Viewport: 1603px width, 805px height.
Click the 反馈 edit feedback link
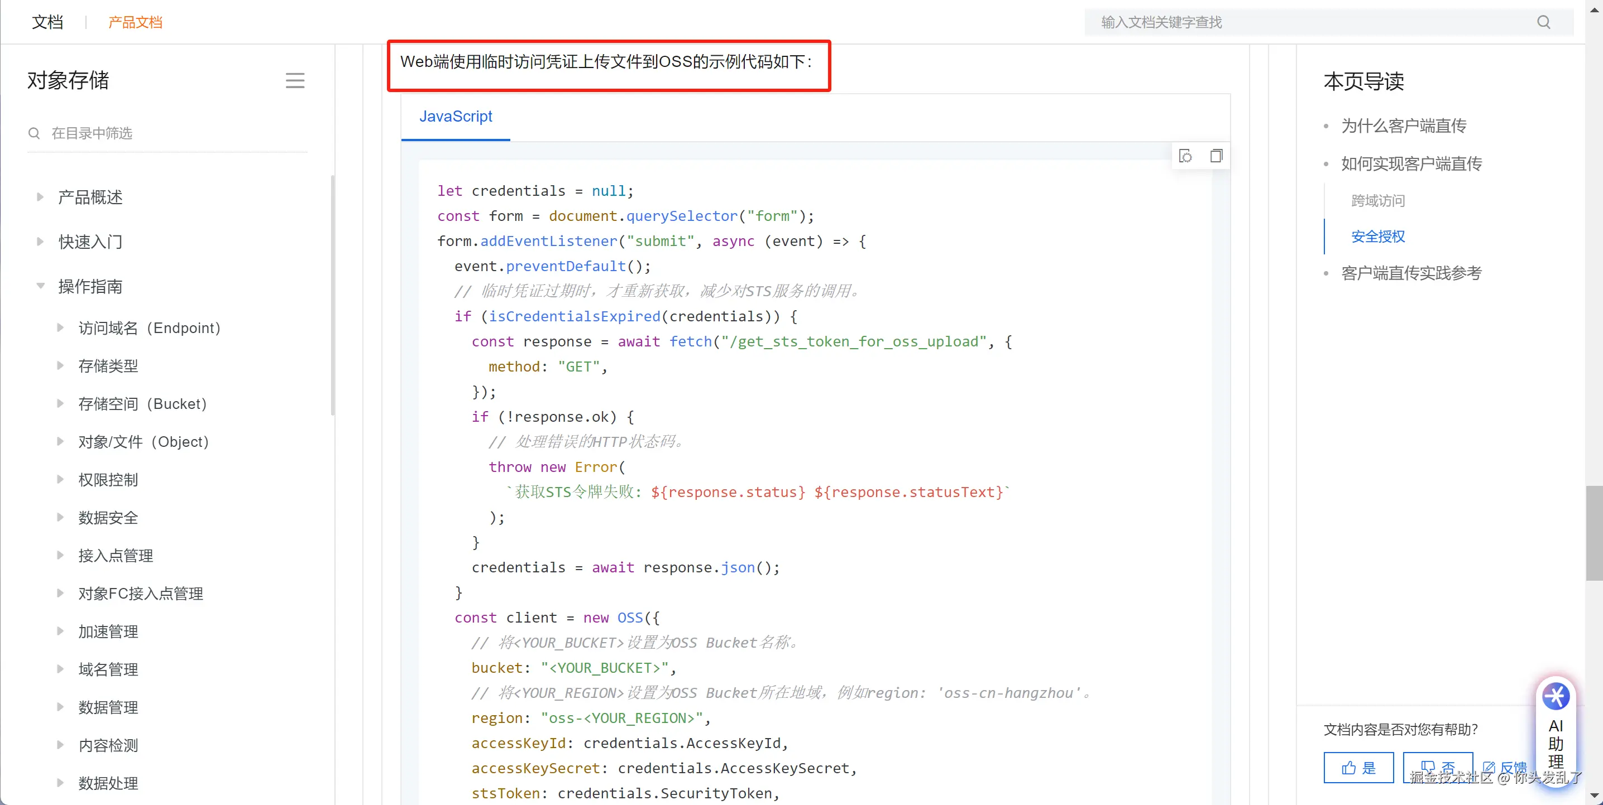click(1505, 767)
